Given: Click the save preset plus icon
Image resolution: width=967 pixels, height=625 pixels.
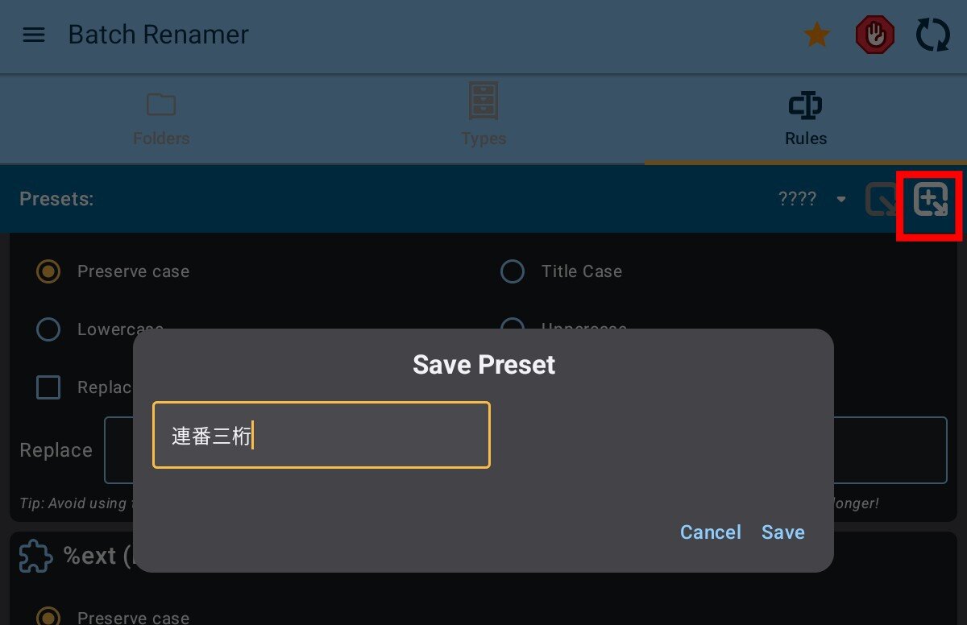Looking at the screenshot, I should [x=930, y=200].
